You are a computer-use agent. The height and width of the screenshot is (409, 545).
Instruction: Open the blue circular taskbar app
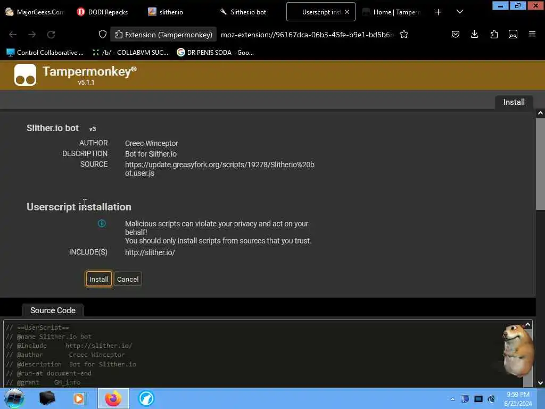click(x=146, y=398)
